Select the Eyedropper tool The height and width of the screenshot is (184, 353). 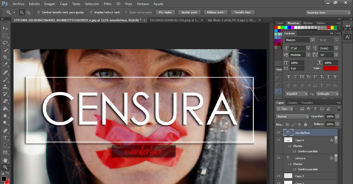tap(5, 65)
